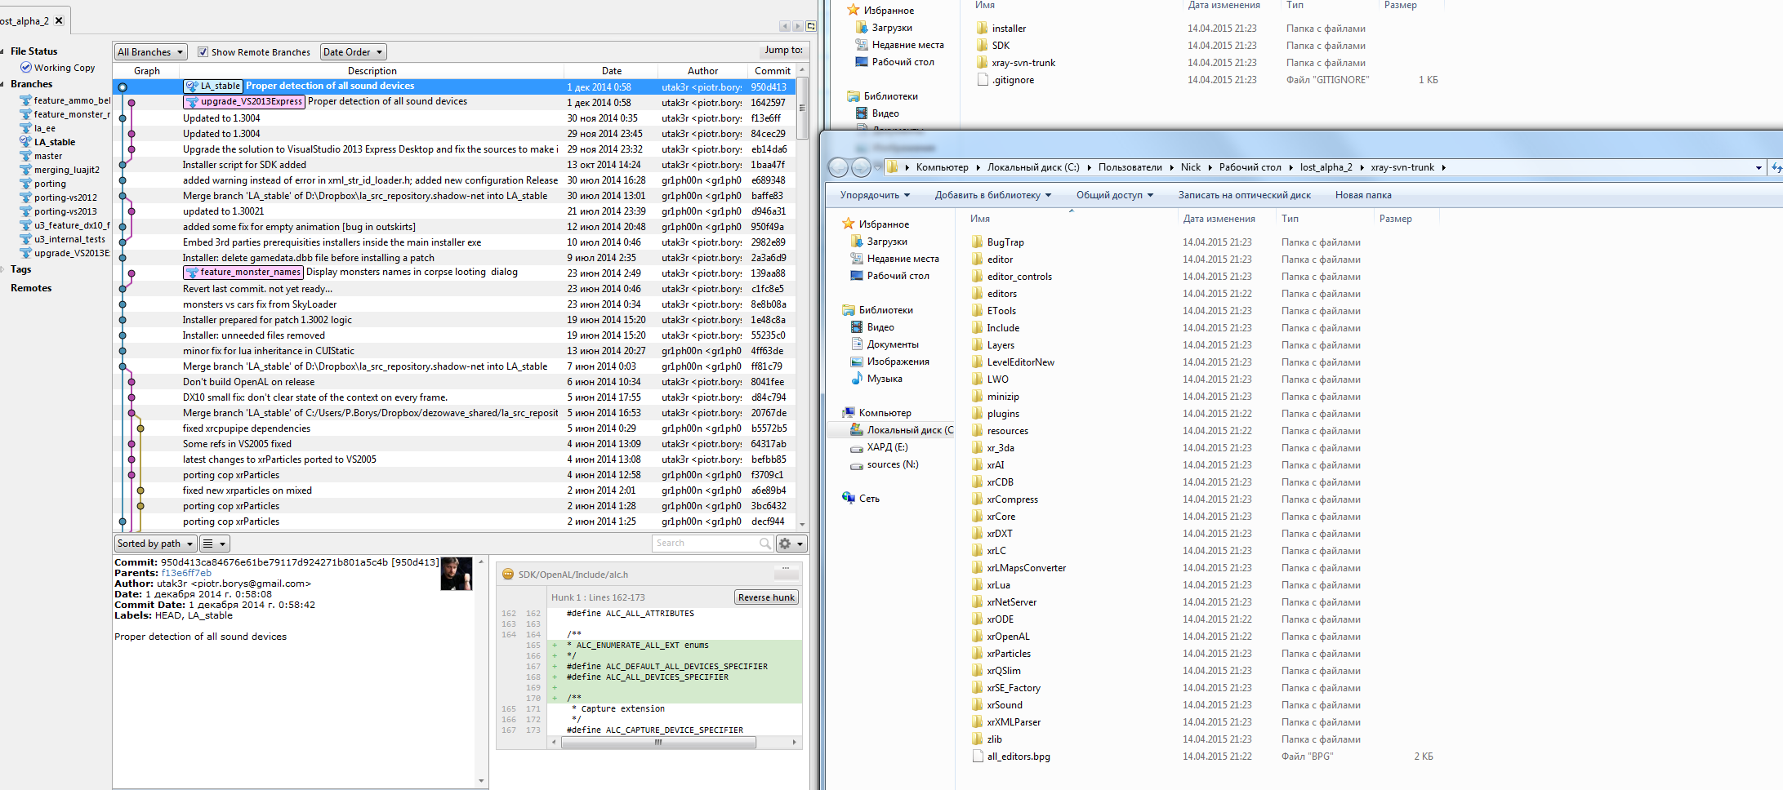Image resolution: width=1783 pixels, height=790 pixels.
Task: Click the commit author avatar thumbnail
Action: pyautogui.click(x=457, y=574)
